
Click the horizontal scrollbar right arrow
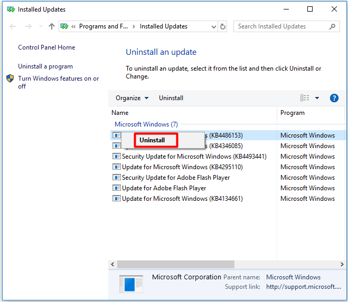(x=342, y=264)
